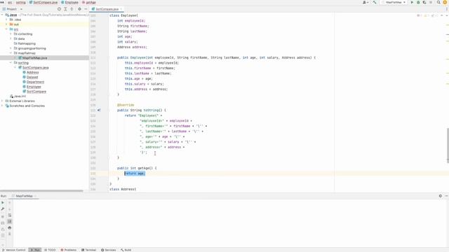Click the Project panel horizontal scrollbar

point(41,191)
